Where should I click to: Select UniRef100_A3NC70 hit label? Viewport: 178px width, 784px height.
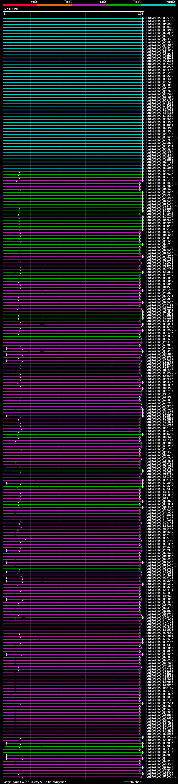(160, 199)
